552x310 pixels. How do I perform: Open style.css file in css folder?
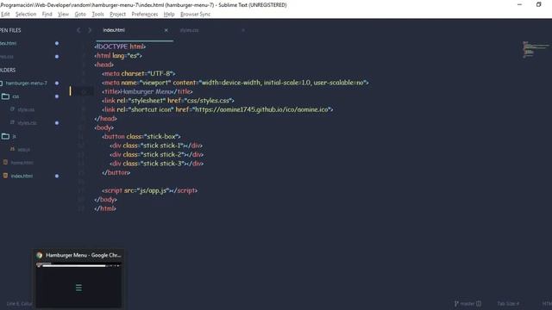pos(26,109)
